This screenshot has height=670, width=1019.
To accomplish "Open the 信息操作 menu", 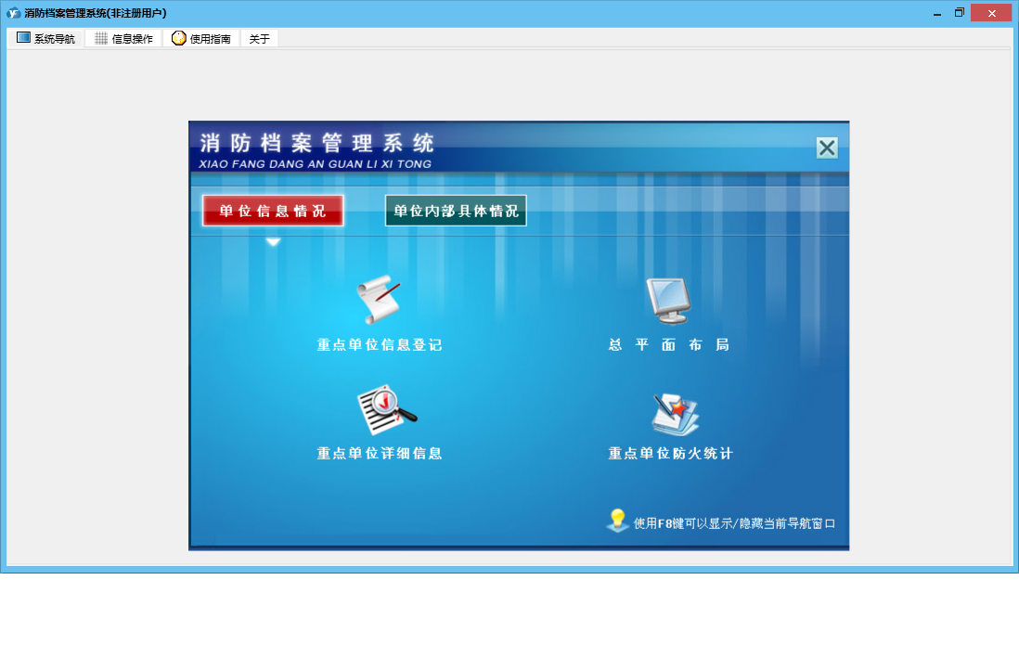I will (x=123, y=39).
